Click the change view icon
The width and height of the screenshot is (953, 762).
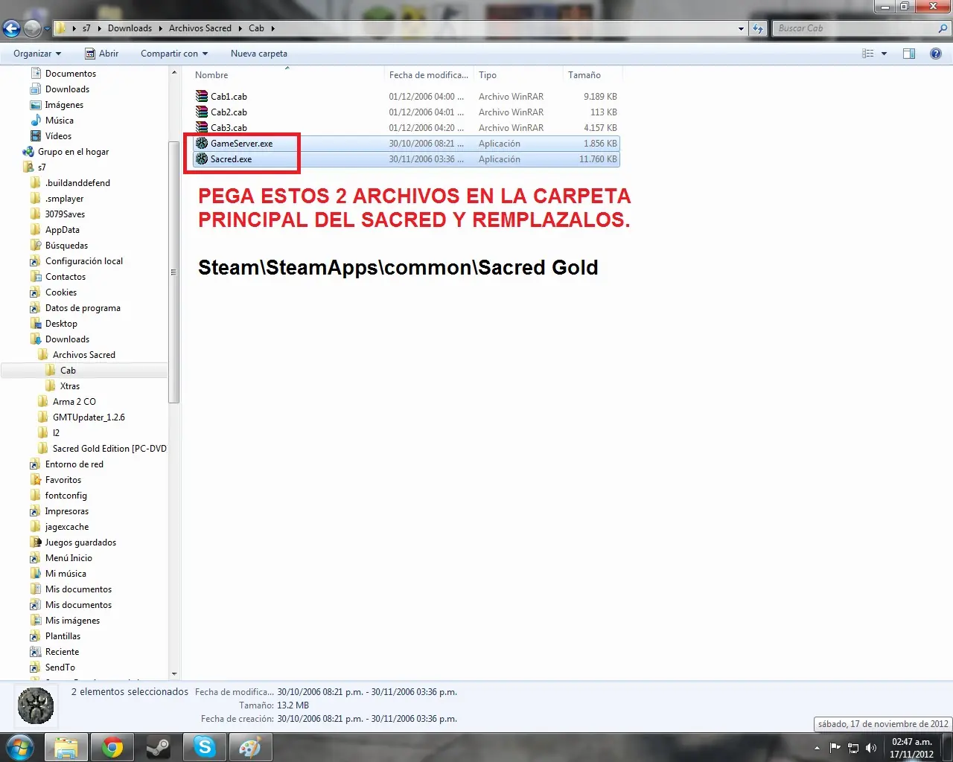pos(868,54)
